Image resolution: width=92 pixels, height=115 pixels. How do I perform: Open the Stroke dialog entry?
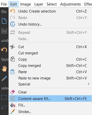[x=50, y=112]
